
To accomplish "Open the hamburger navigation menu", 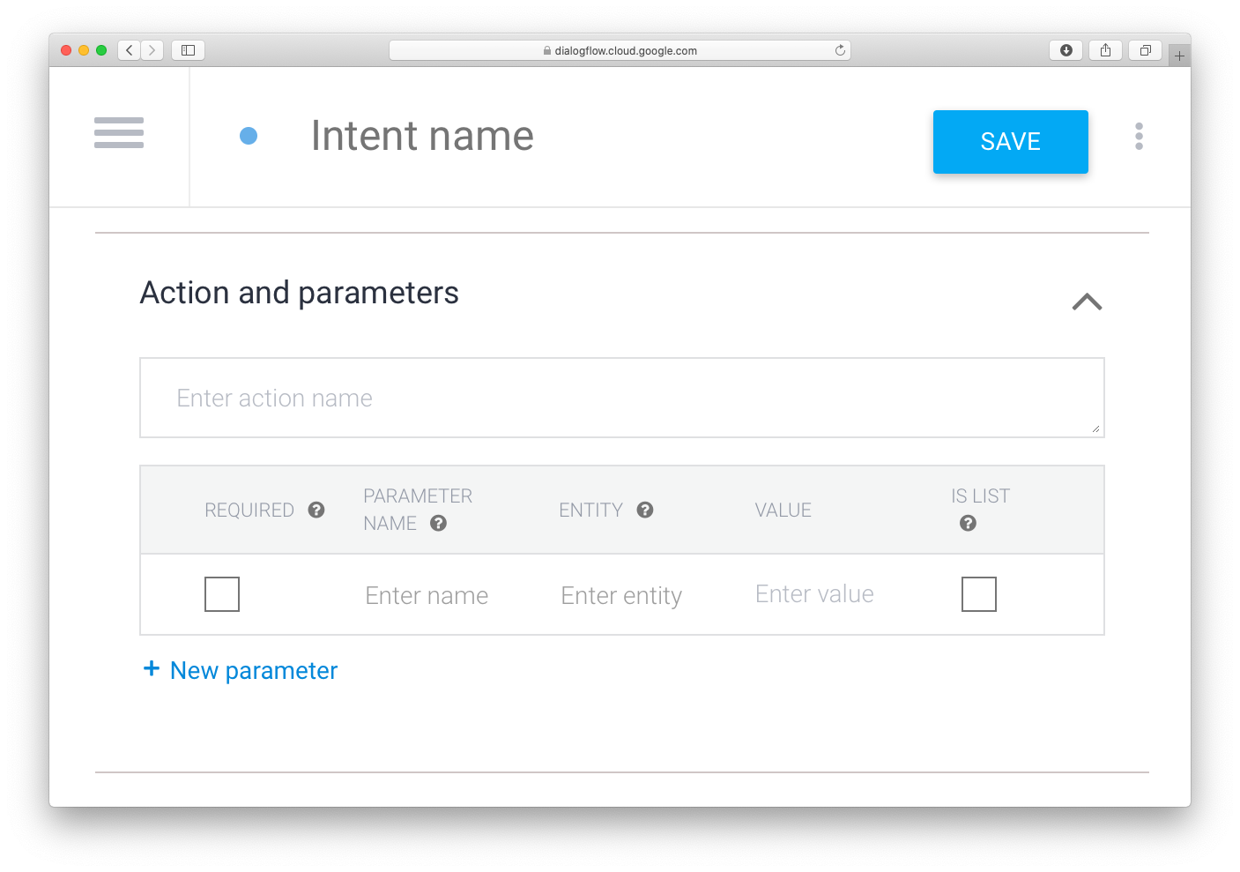I will click(x=118, y=133).
